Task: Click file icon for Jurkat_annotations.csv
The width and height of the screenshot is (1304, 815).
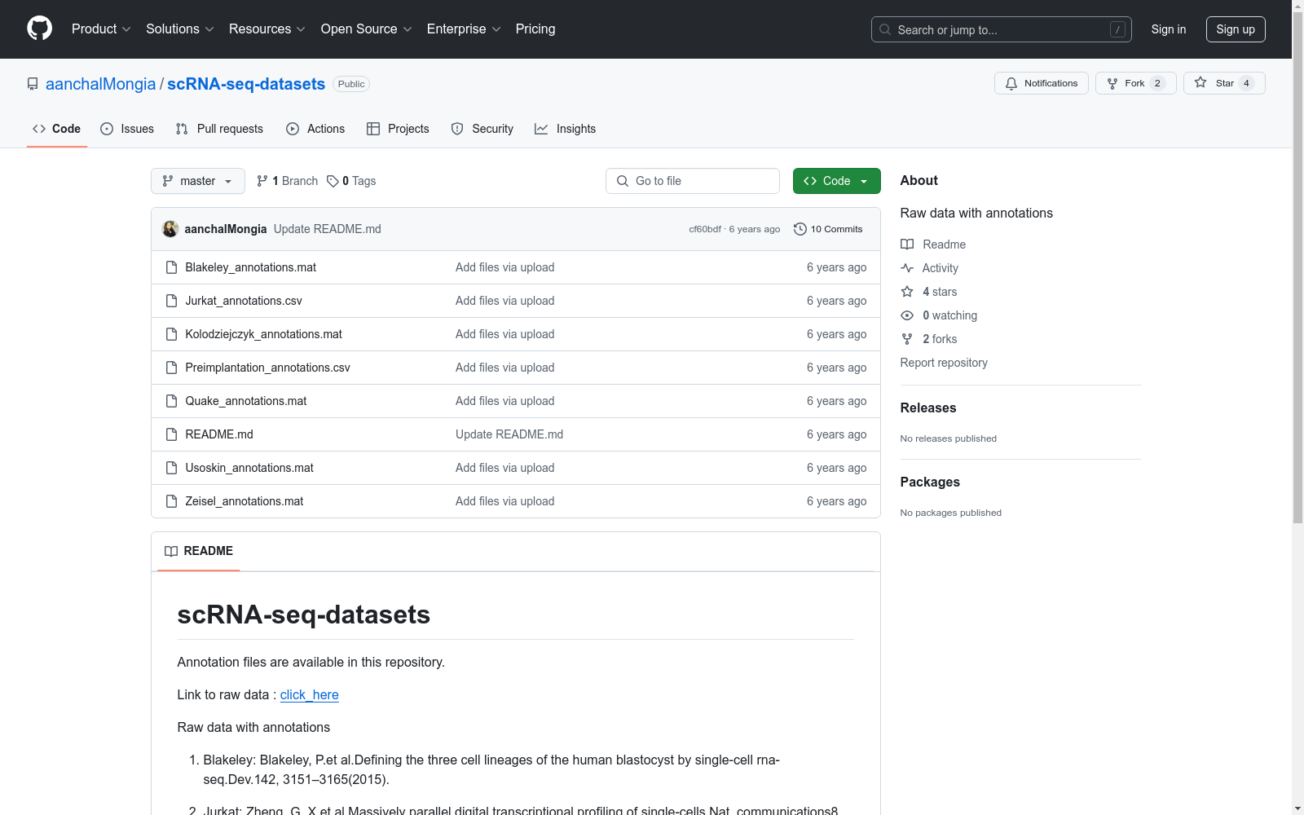Action: click(171, 301)
